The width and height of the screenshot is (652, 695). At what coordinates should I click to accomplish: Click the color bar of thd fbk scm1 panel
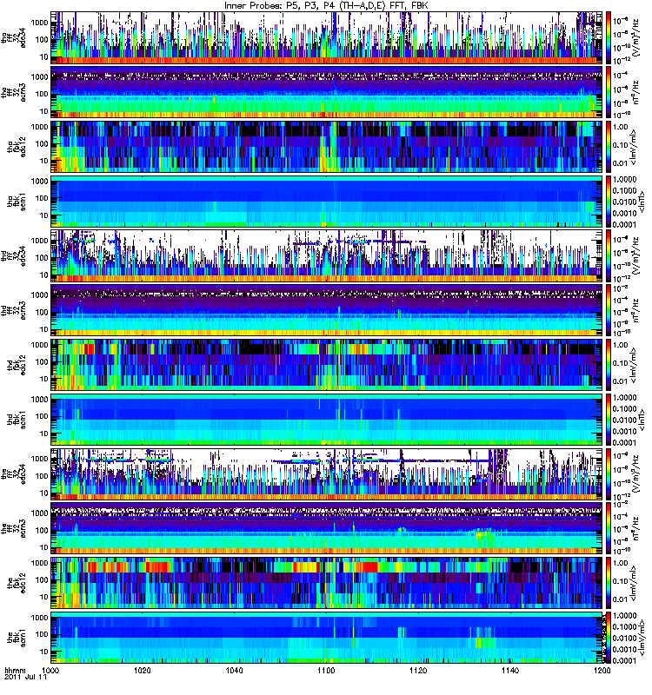(x=609, y=420)
